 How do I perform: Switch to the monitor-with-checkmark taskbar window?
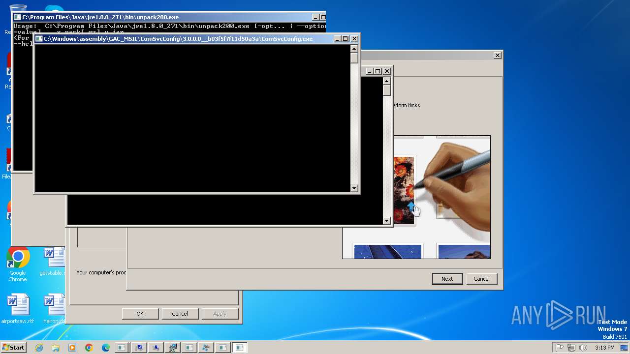(139, 348)
